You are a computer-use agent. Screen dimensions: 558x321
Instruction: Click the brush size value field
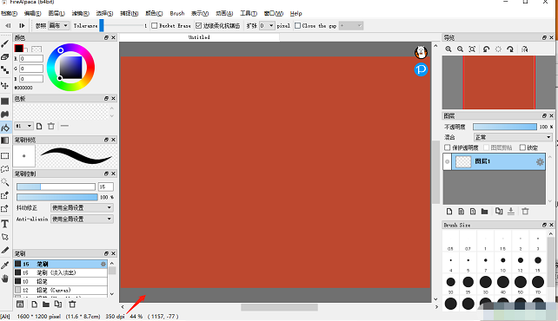pyautogui.click(x=106, y=187)
